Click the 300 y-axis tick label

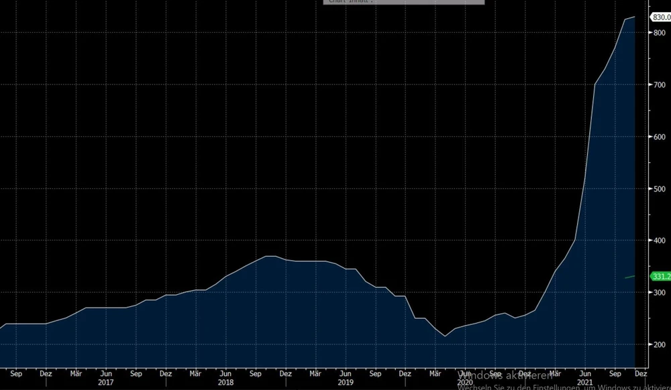[x=660, y=293]
